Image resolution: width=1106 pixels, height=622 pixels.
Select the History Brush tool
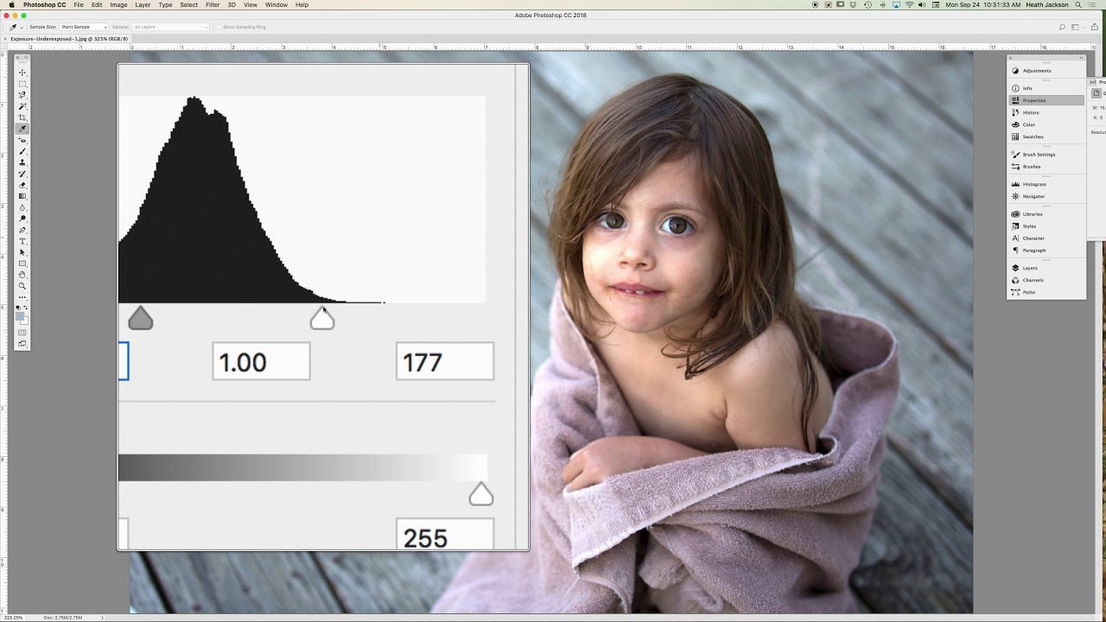[22, 174]
